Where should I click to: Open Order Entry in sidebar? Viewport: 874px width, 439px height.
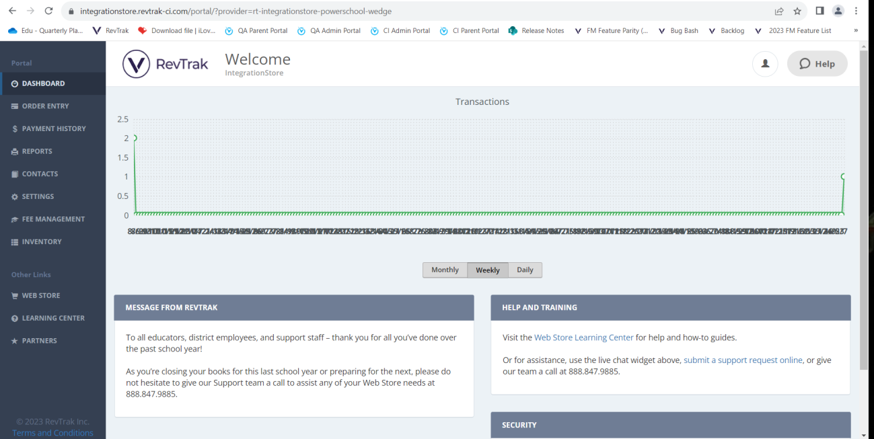pyautogui.click(x=45, y=106)
